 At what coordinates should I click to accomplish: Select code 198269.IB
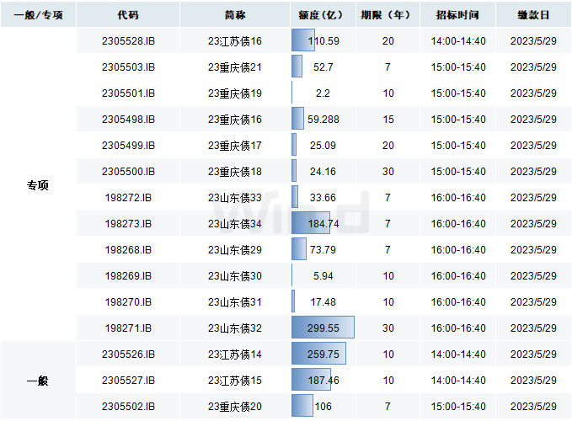128,276
